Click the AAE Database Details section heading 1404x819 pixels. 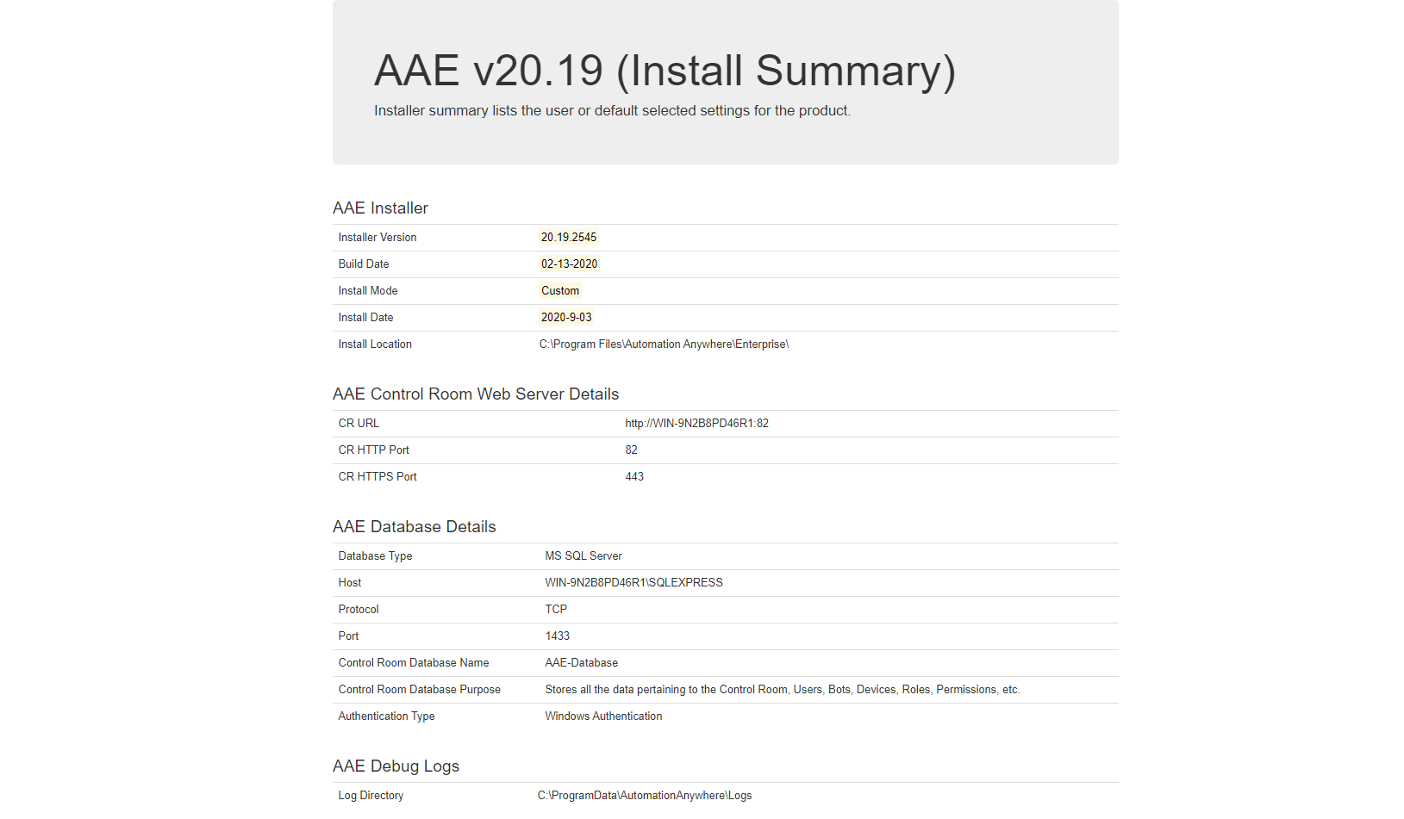coord(414,526)
